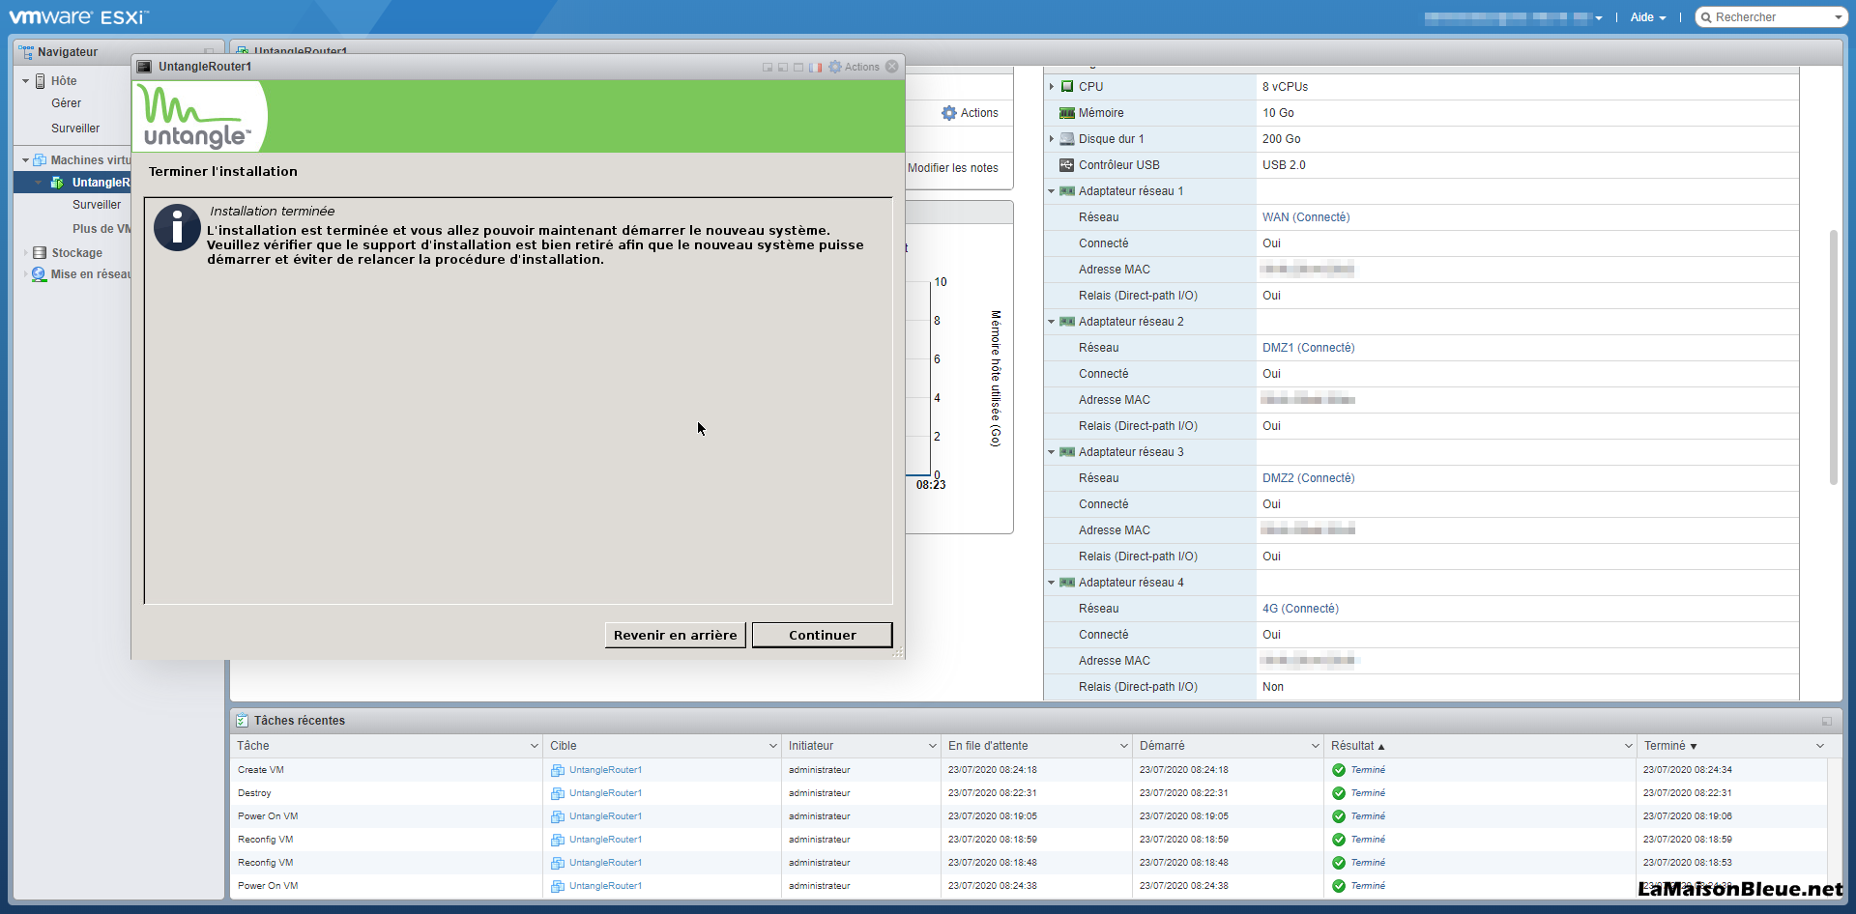Image resolution: width=1856 pixels, height=914 pixels.
Task: Open DMZ1 (Connecté) network link
Action: coord(1309,348)
